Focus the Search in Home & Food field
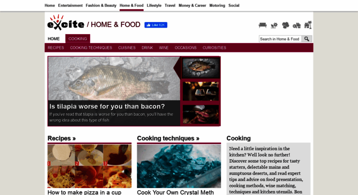The width and height of the screenshot is (358, 195). point(280,39)
